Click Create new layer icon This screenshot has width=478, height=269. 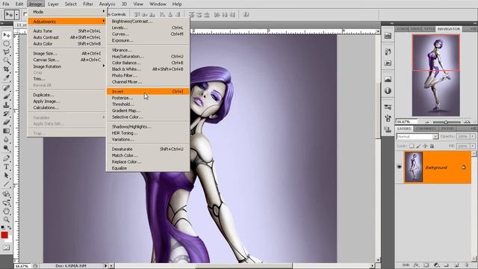coord(456,265)
